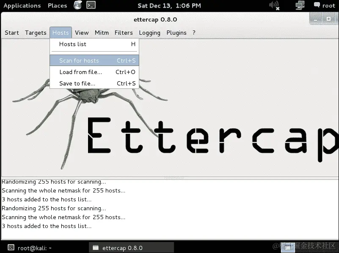Screen dimensions: 339x253
Task: Open the Mitm menu
Action: pyautogui.click(x=102, y=33)
